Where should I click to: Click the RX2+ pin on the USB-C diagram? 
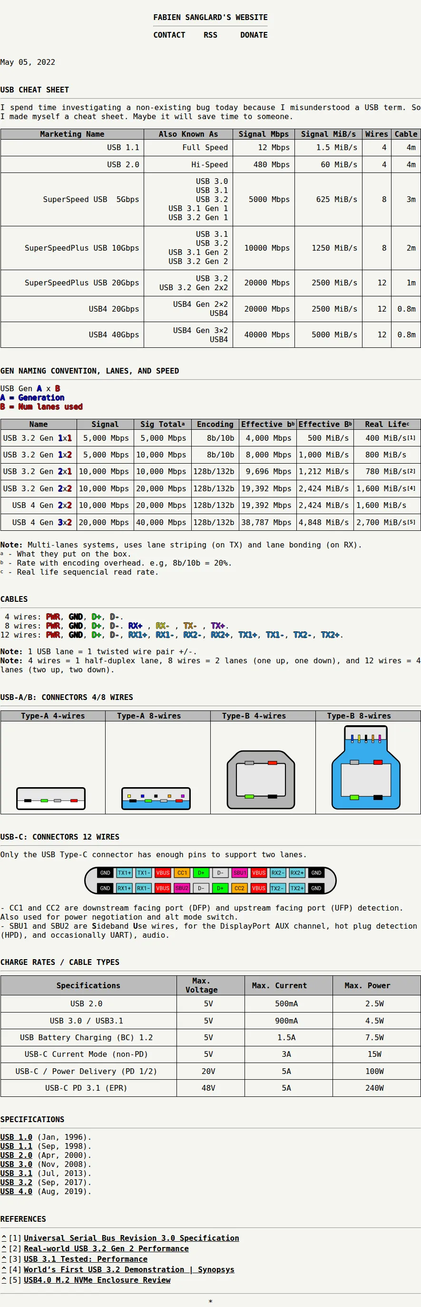point(297,873)
